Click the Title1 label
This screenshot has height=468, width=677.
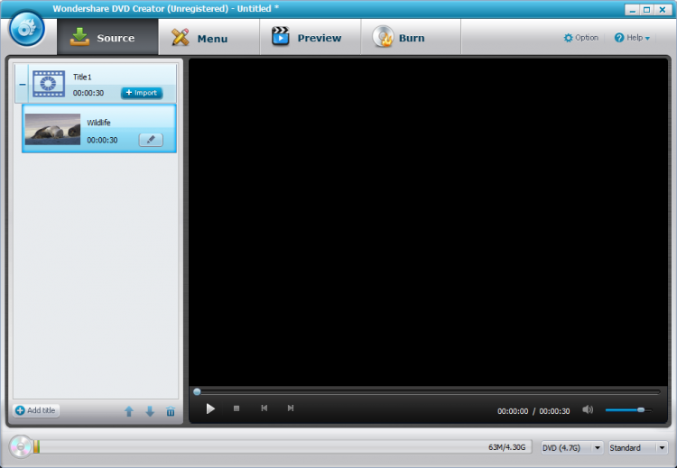click(x=82, y=78)
